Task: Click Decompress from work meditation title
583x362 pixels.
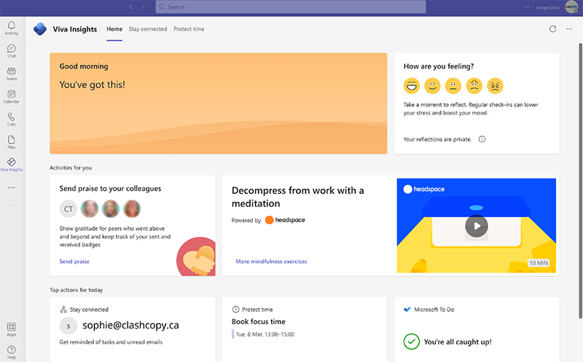Action: pos(298,197)
